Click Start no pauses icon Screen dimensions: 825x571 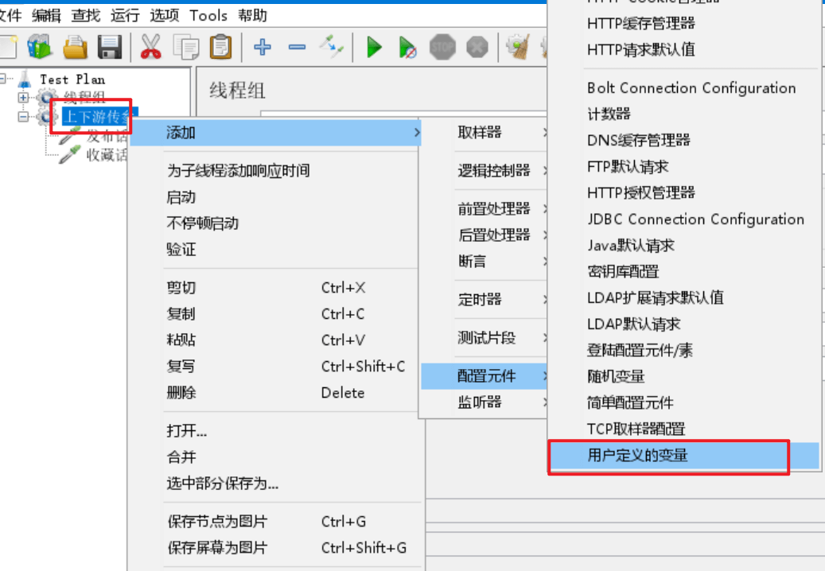408,48
